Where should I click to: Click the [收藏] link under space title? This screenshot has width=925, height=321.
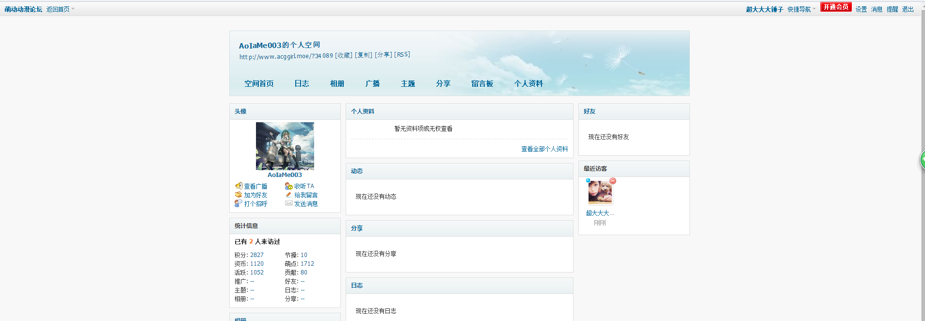(x=344, y=55)
